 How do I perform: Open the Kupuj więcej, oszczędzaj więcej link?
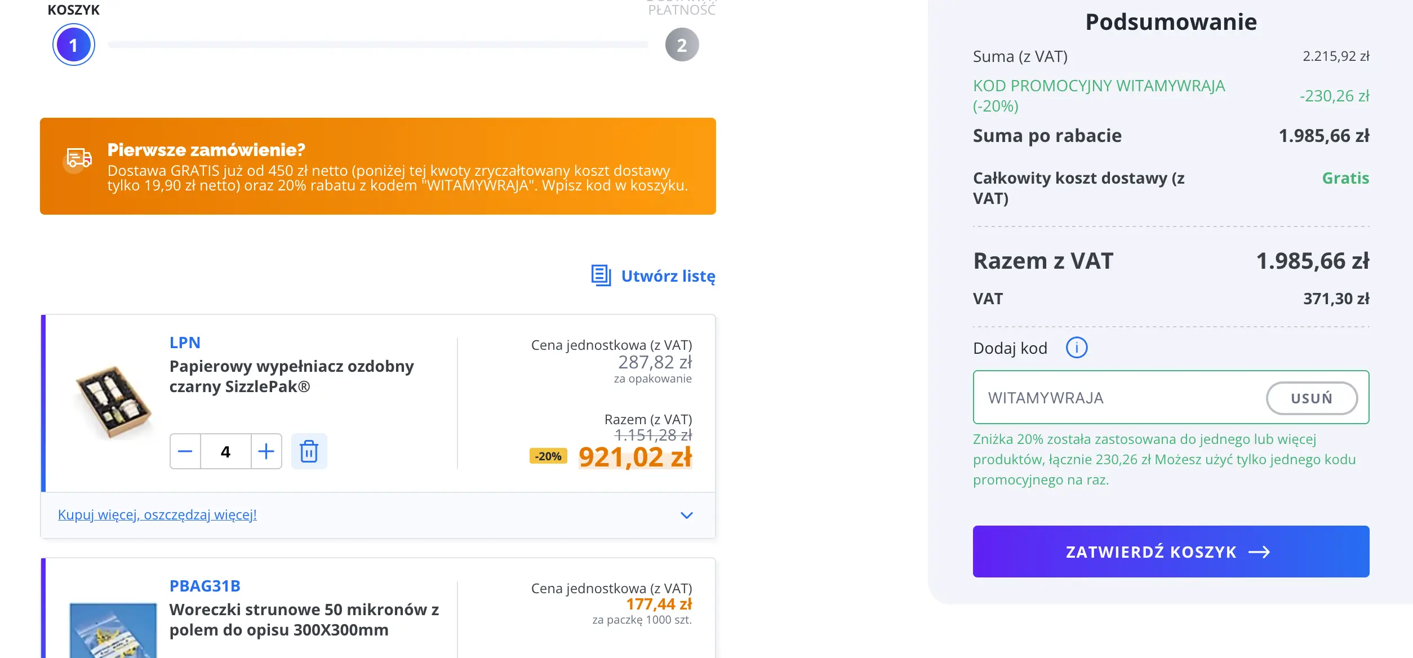point(157,514)
